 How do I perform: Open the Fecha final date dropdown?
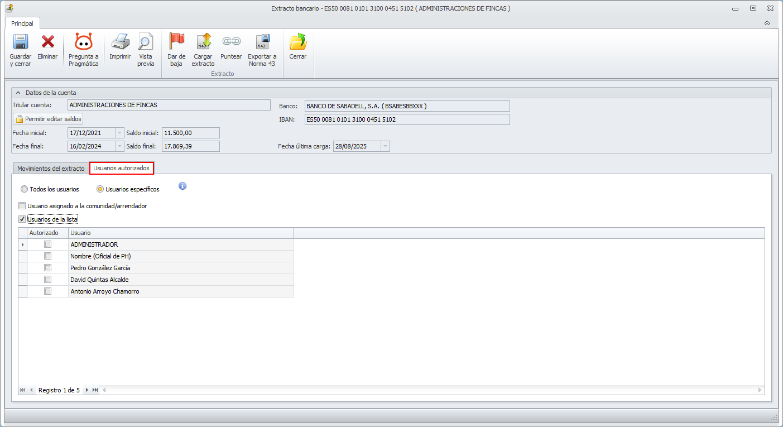point(119,146)
